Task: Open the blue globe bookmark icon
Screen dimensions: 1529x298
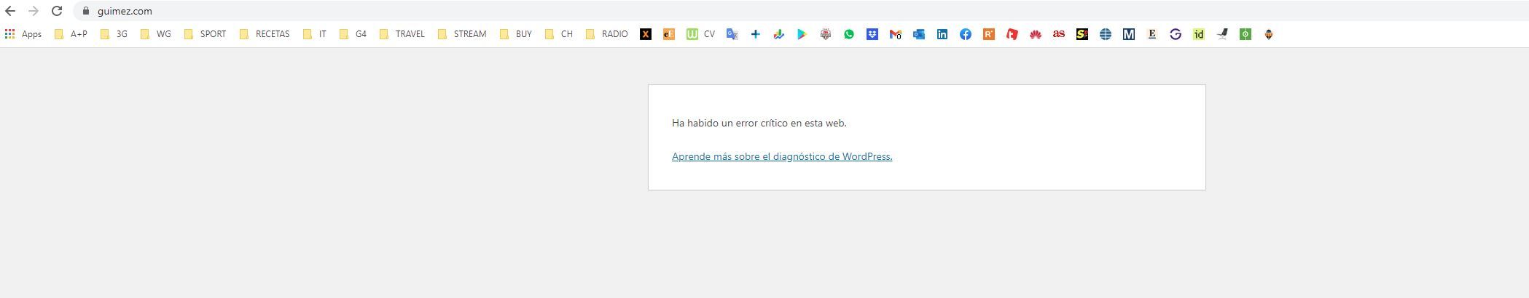Action: click(1106, 34)
